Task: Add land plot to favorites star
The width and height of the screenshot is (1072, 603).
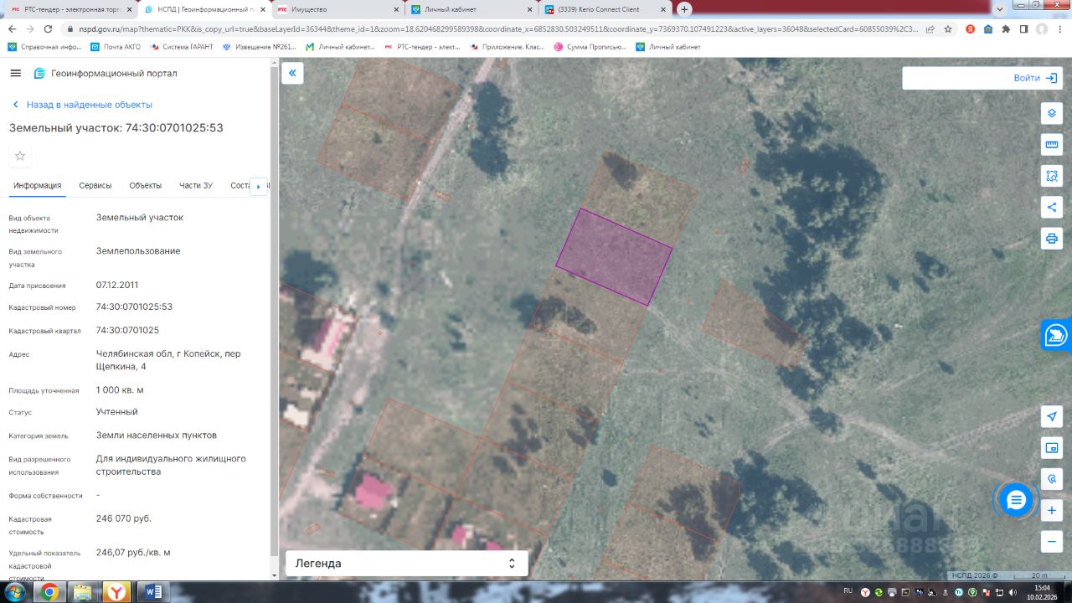Action: 20,156
